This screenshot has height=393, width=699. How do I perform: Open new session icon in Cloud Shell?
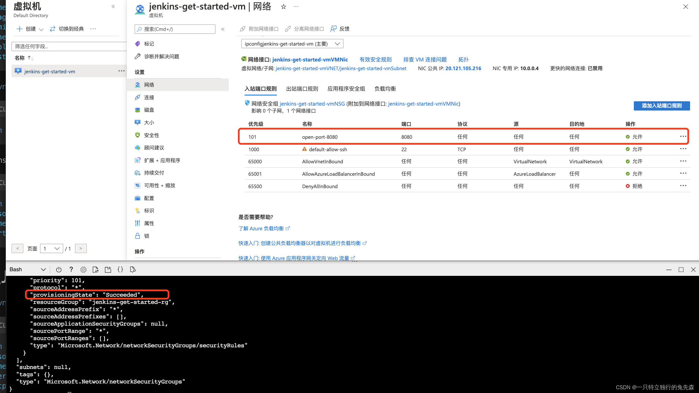pos(108,270)
